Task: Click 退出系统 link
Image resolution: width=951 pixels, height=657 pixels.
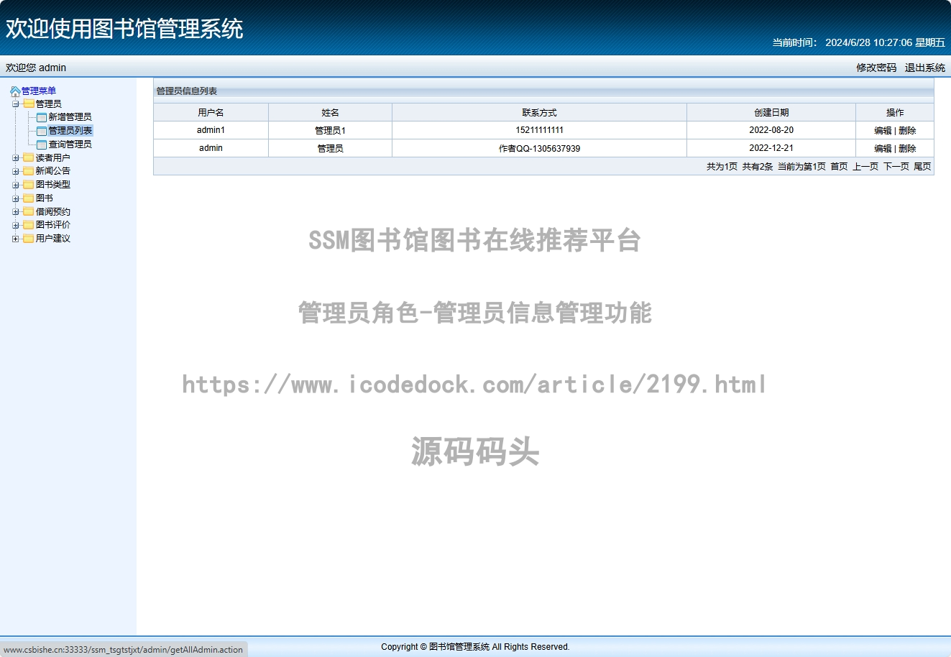Action: point(925,68)
